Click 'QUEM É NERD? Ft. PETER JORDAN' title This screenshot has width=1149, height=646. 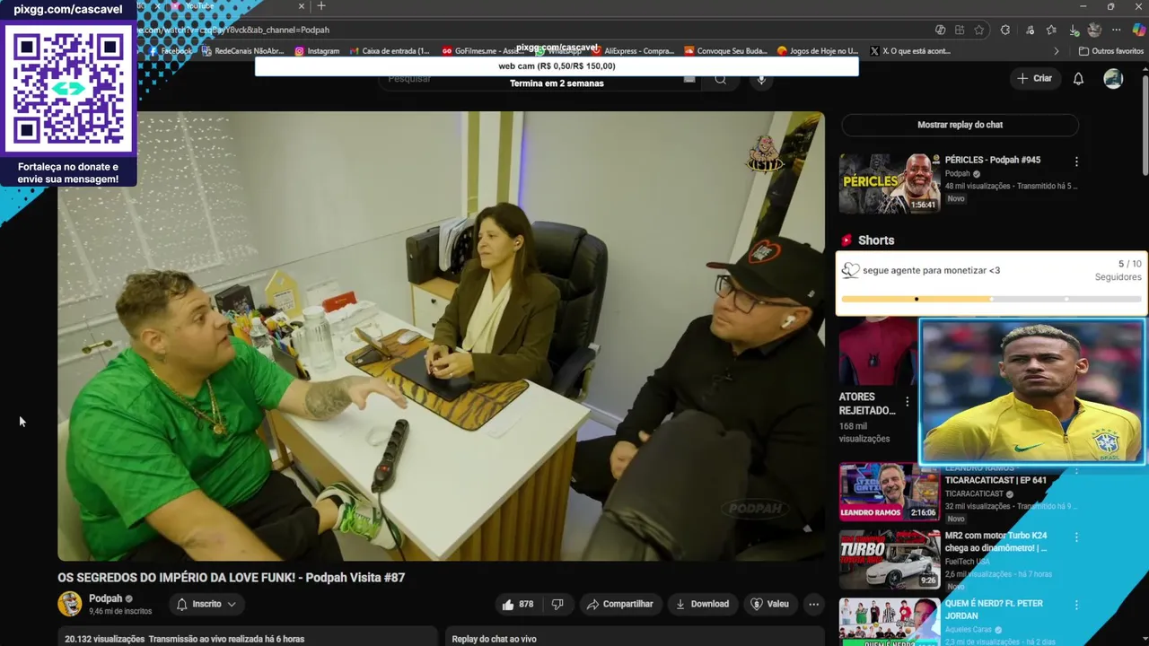pos(994,610)
